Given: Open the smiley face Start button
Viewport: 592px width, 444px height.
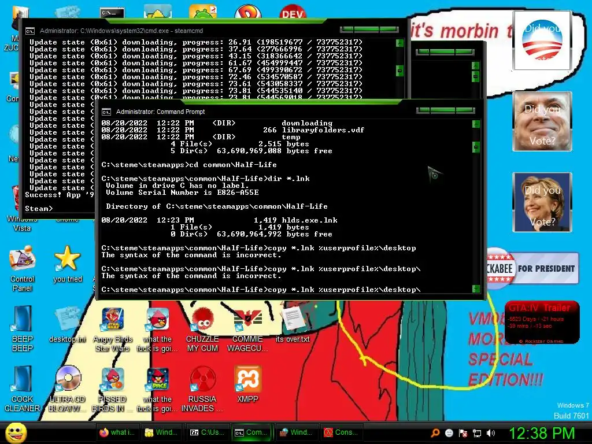Looking at the screenshot, I should (16, 432).
